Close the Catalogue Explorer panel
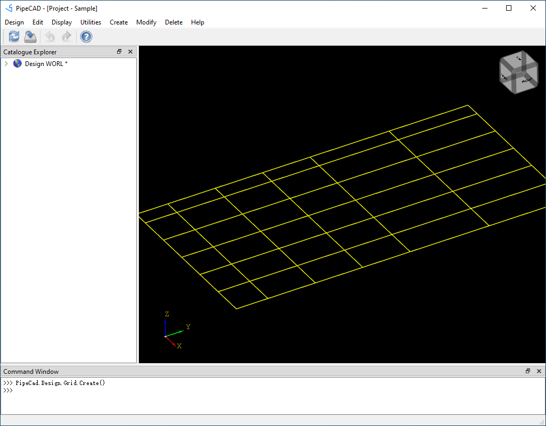This screenshot has width=546, height=426. tap(130, 52)
